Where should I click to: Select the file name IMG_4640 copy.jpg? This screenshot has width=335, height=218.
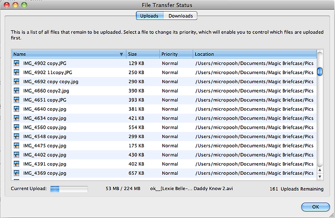(45, 109)
